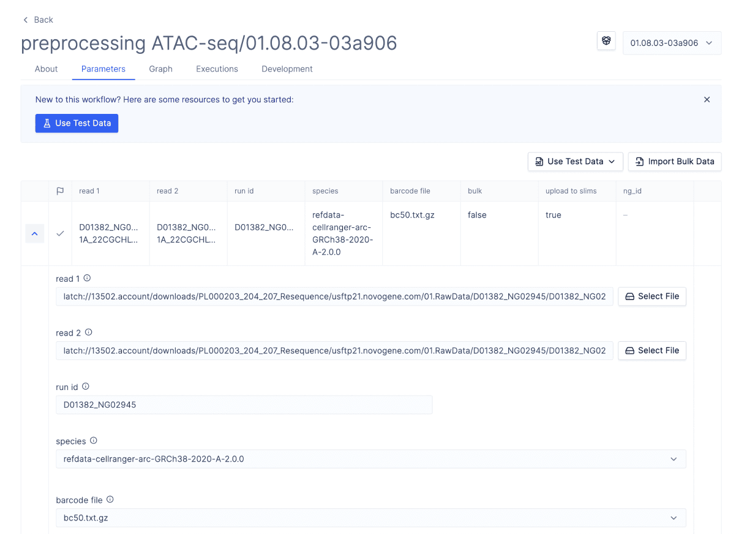Viewport: 747px width, 534px height.
Task: Dismiss the resources banner with X icon
Action: click(x=707, y=99)
